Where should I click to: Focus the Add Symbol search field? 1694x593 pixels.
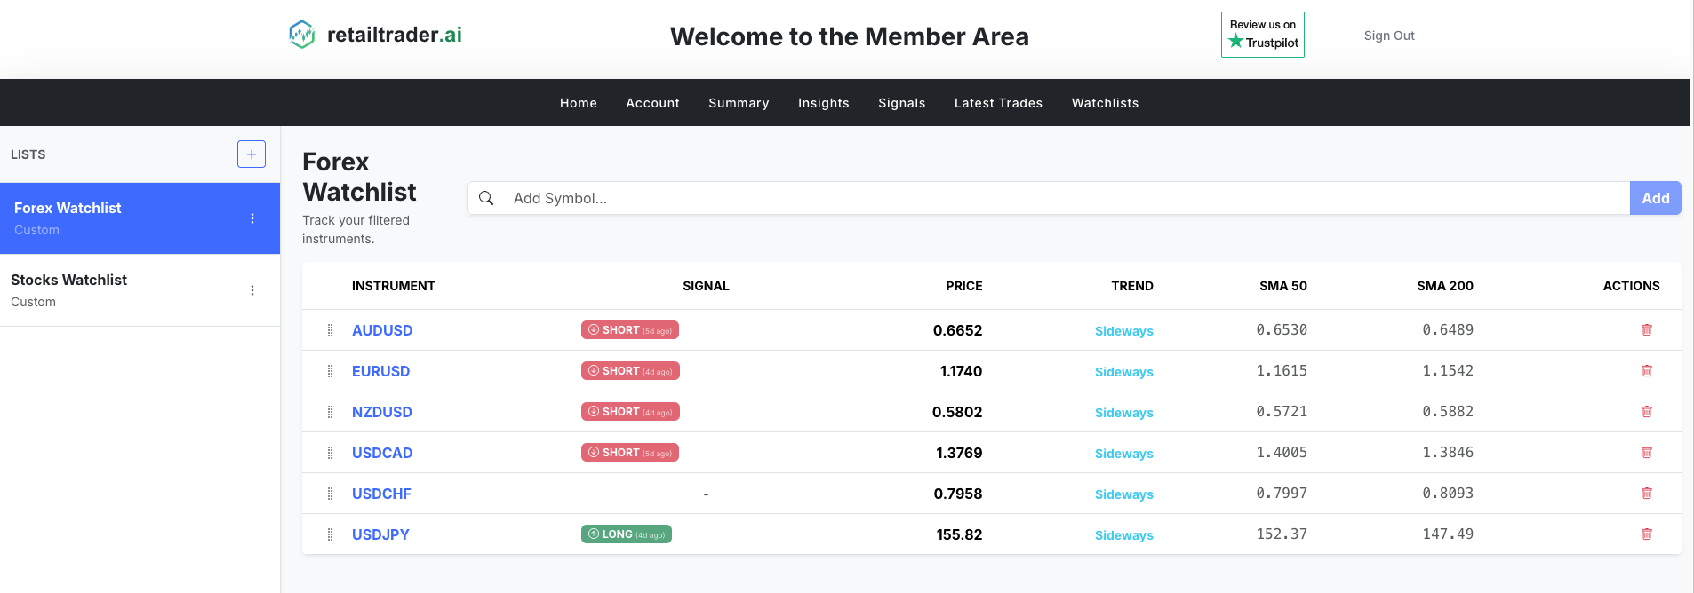[1067, 198]
